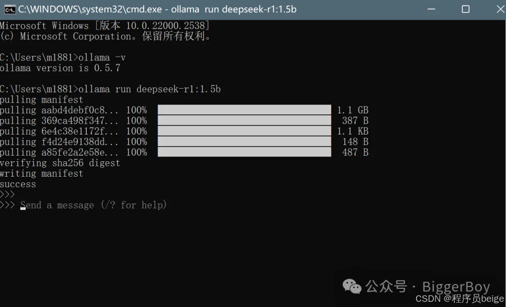Click the 'success' output line
The height and width of the screenshot is (307, 506).
(18, 184)
